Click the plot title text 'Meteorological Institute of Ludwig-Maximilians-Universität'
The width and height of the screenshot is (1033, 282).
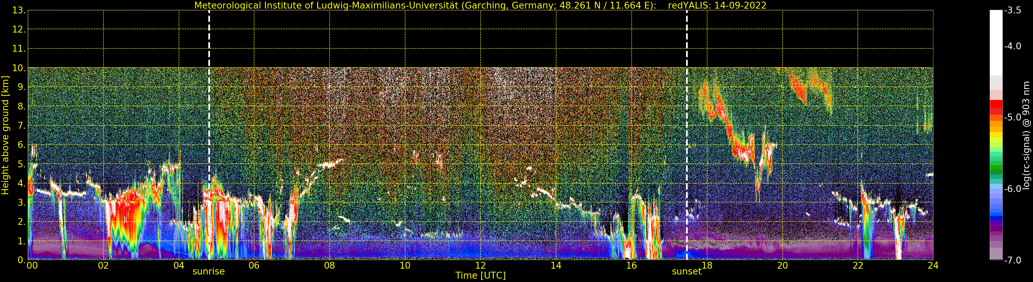pos(327,5)
